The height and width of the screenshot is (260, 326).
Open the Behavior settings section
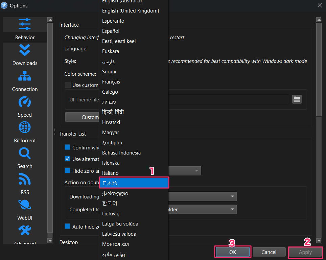point(25,29)
